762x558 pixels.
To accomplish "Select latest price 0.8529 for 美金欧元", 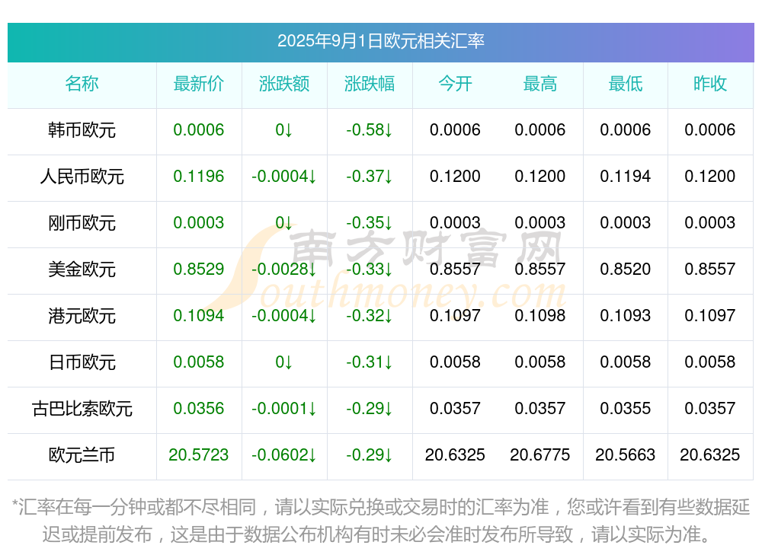I will click(199, 269).
